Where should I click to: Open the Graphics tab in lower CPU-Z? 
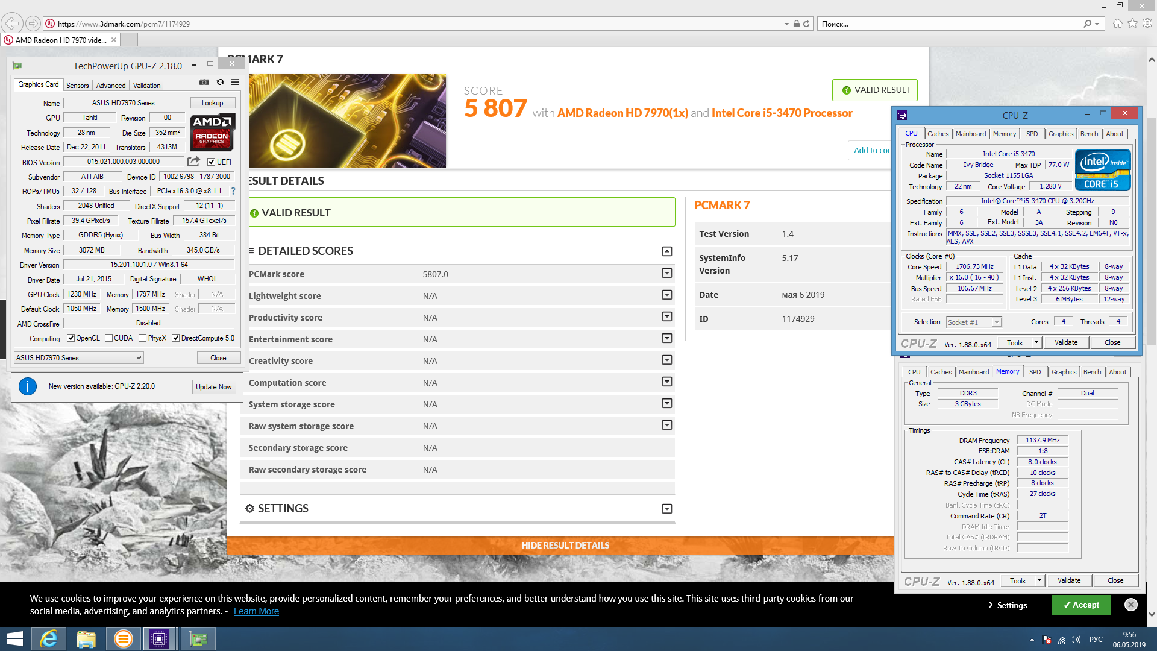[x=1064, y=372]
